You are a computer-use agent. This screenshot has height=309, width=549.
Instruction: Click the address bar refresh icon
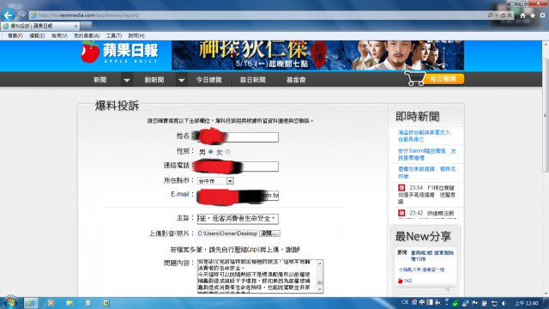(x=503, y=15)
